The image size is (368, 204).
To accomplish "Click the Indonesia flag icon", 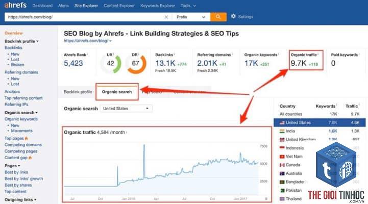I will click(x=282, y=148).
